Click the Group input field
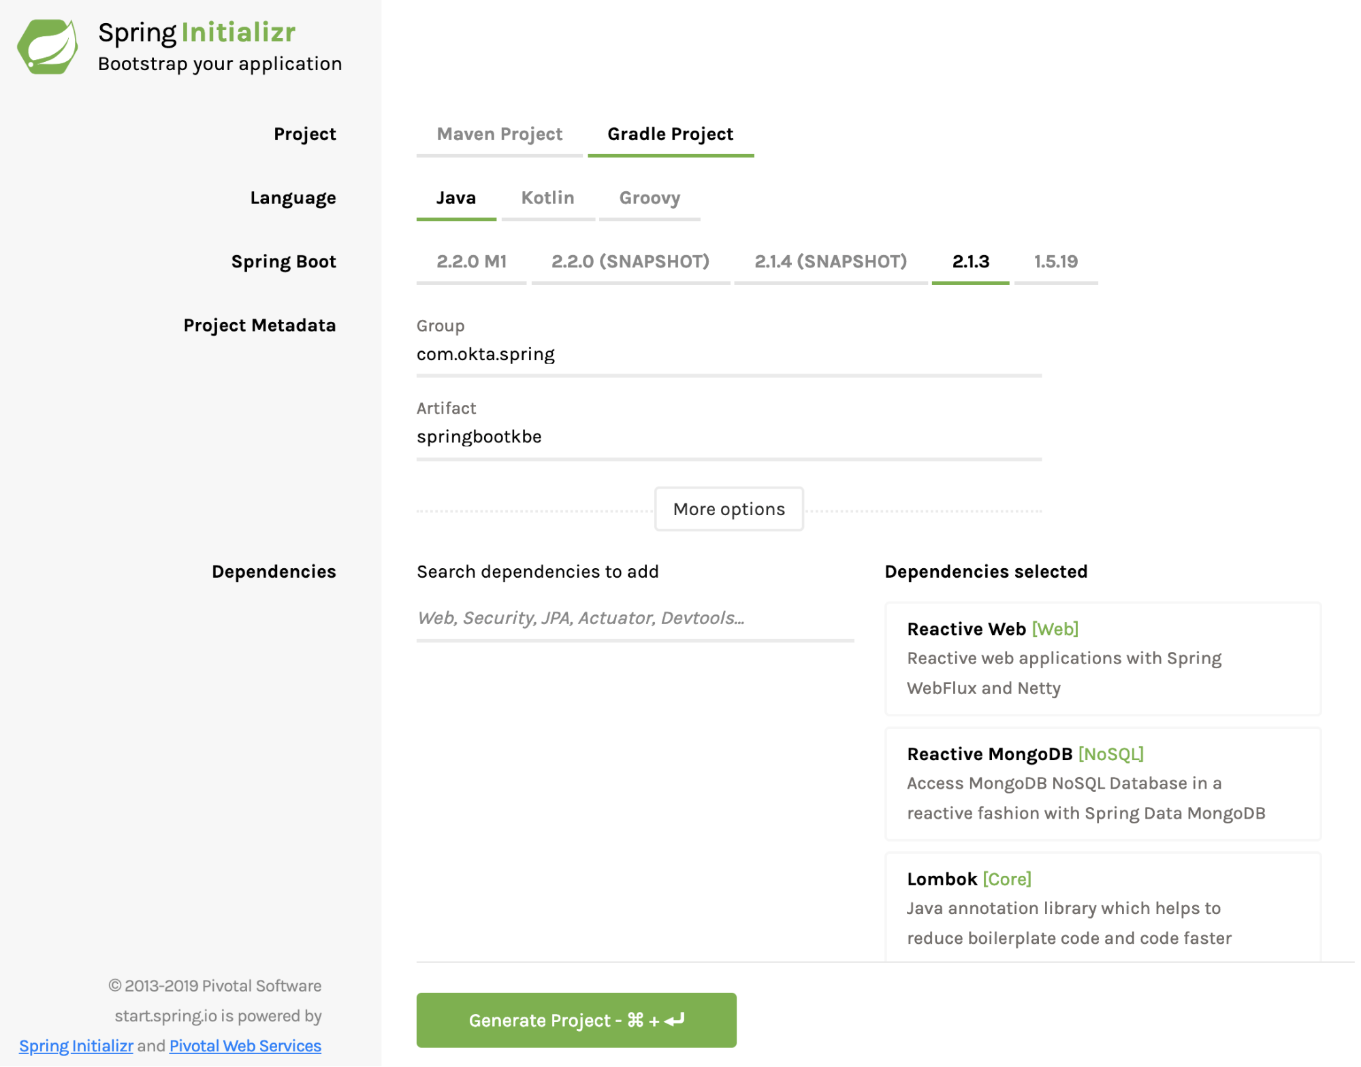 (728, 355)
